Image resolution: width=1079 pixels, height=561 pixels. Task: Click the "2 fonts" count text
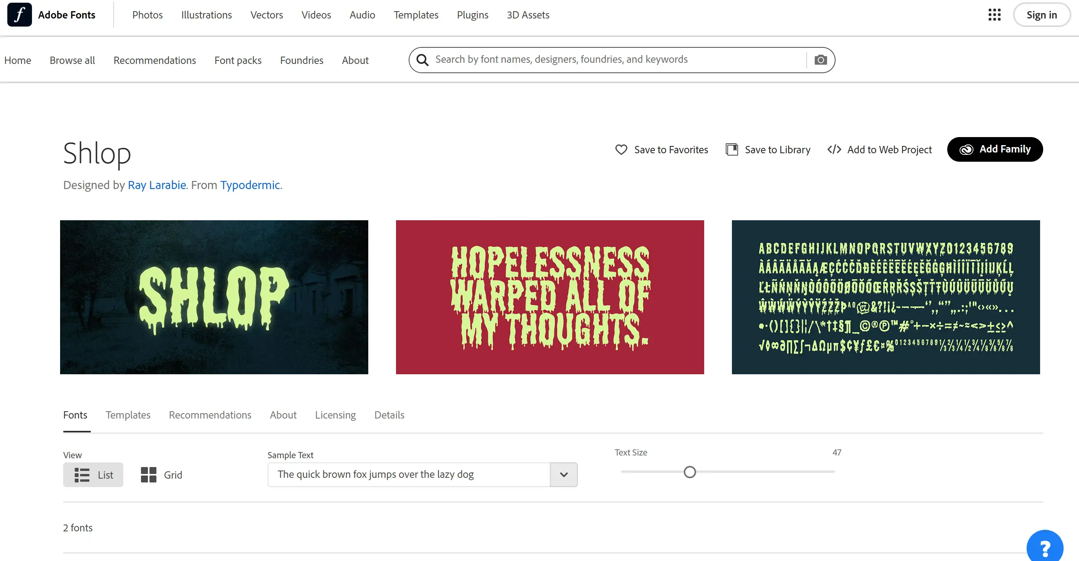click(78, 528)
